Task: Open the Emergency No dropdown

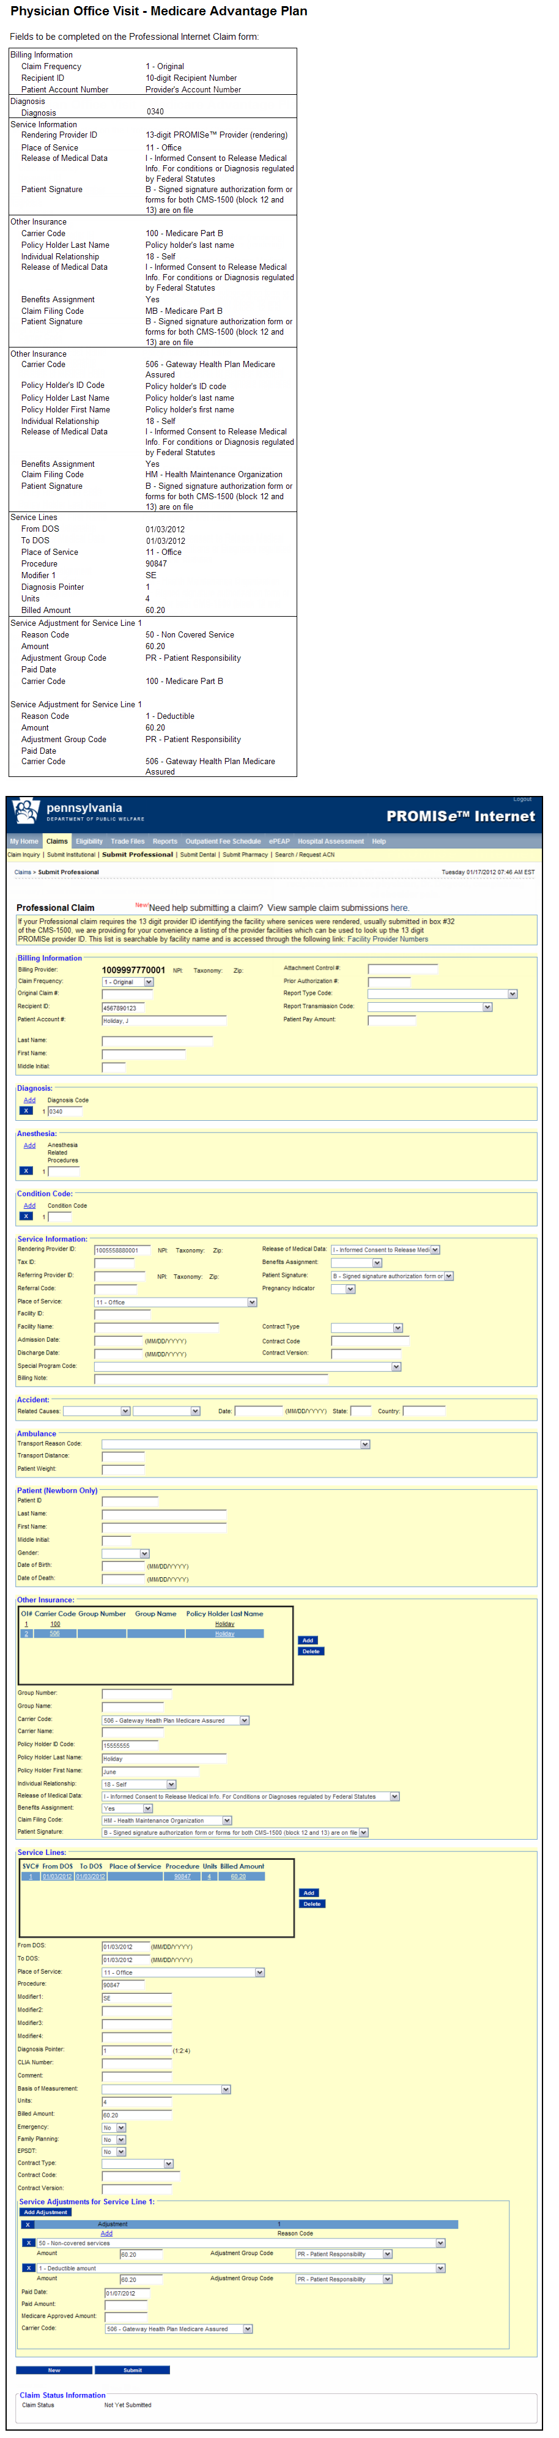Action: pyautogui.click(x=121, y=2128)
